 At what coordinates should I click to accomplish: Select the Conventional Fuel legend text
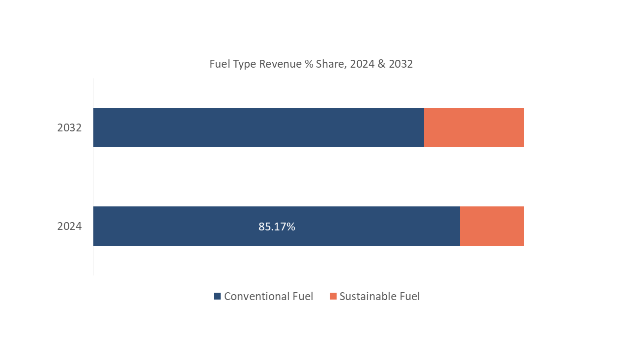coord(268,296)
